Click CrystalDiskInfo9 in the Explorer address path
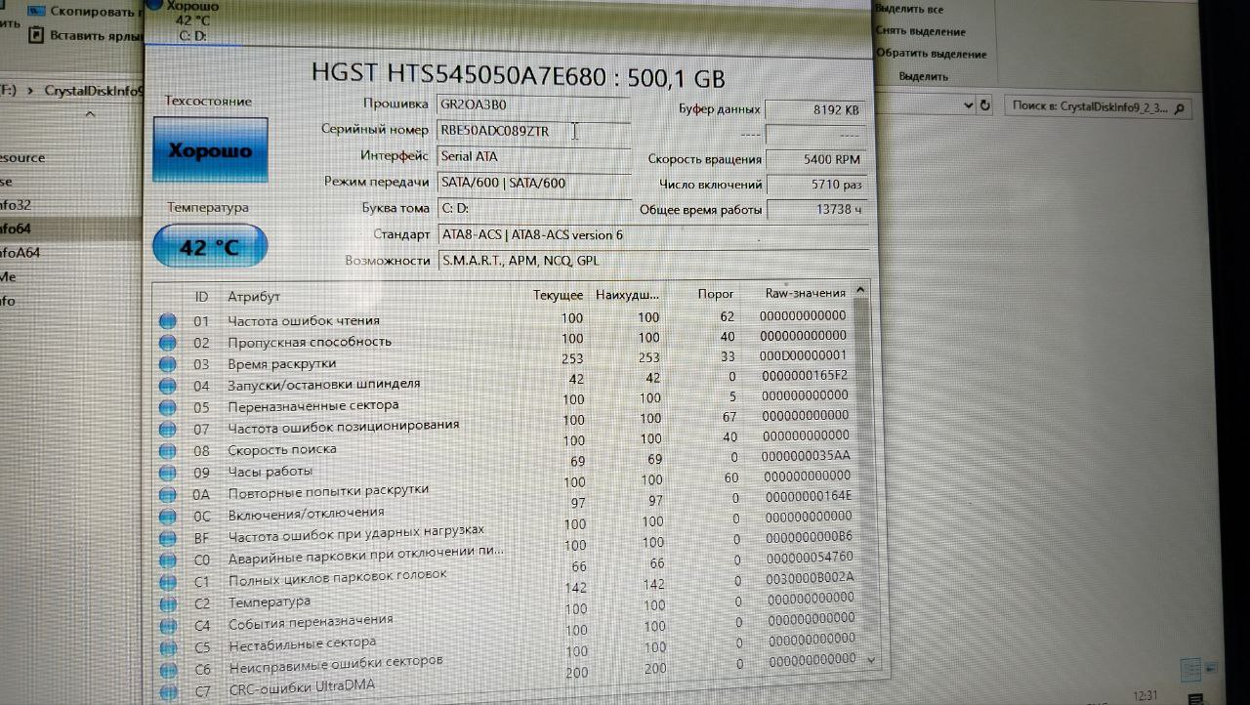The image size is (1250, 705). [95, 90]
